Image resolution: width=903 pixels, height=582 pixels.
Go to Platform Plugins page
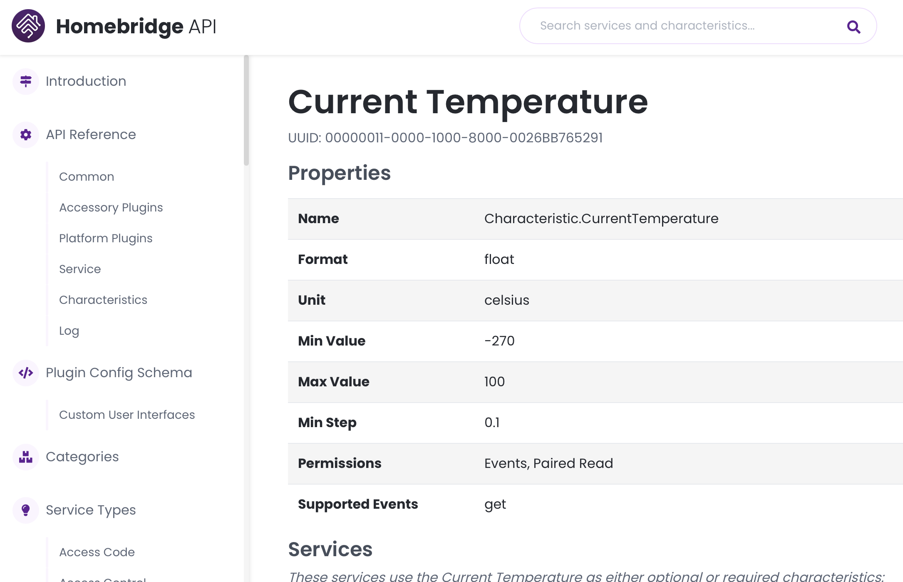click(106, 238)
